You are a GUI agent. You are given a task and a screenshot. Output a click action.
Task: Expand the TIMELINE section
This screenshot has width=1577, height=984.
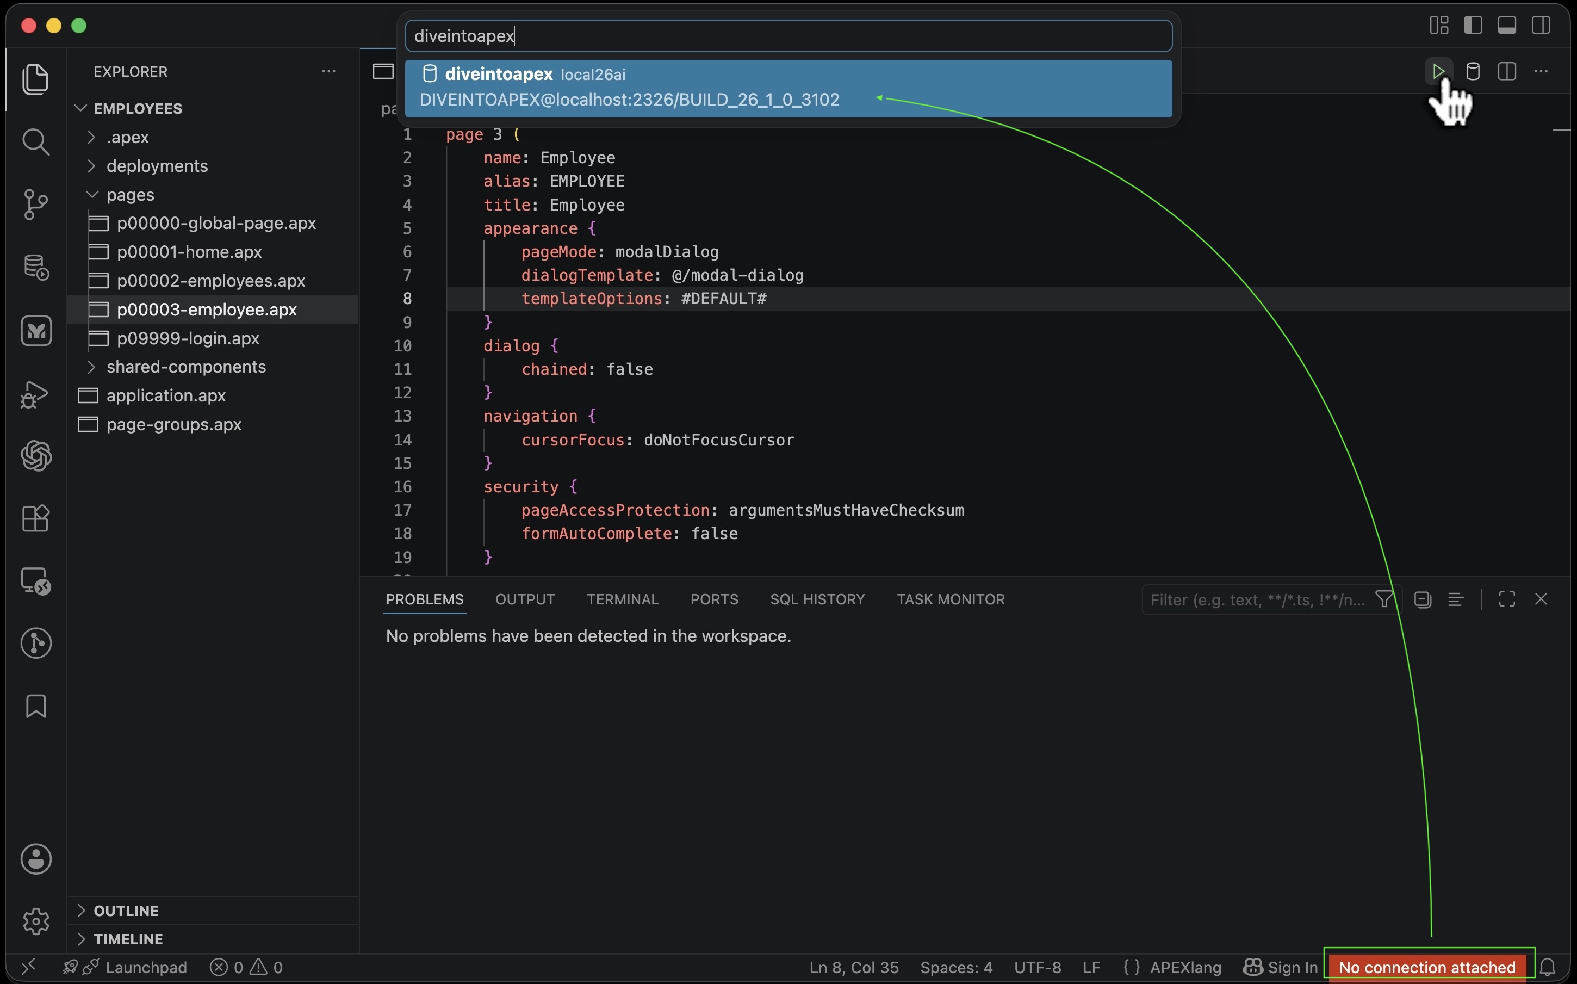[213, 939]
